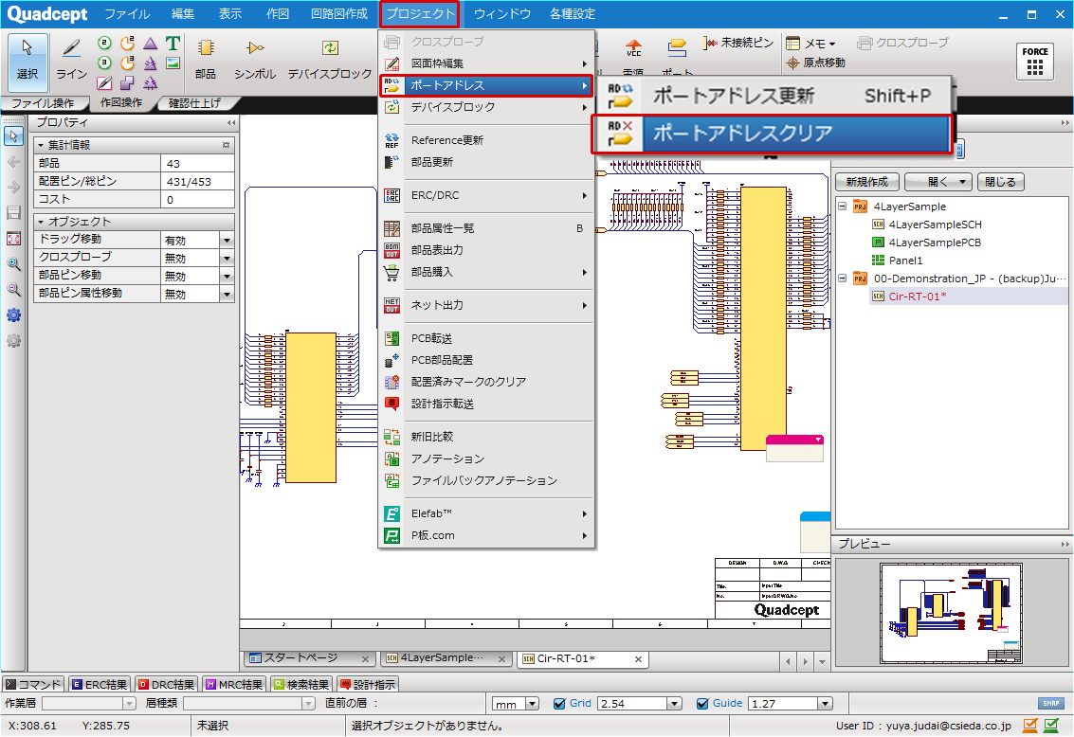Collapse the オブジェクト section
The height and width of the screenshot is (737, 1074).
point(41,222)
